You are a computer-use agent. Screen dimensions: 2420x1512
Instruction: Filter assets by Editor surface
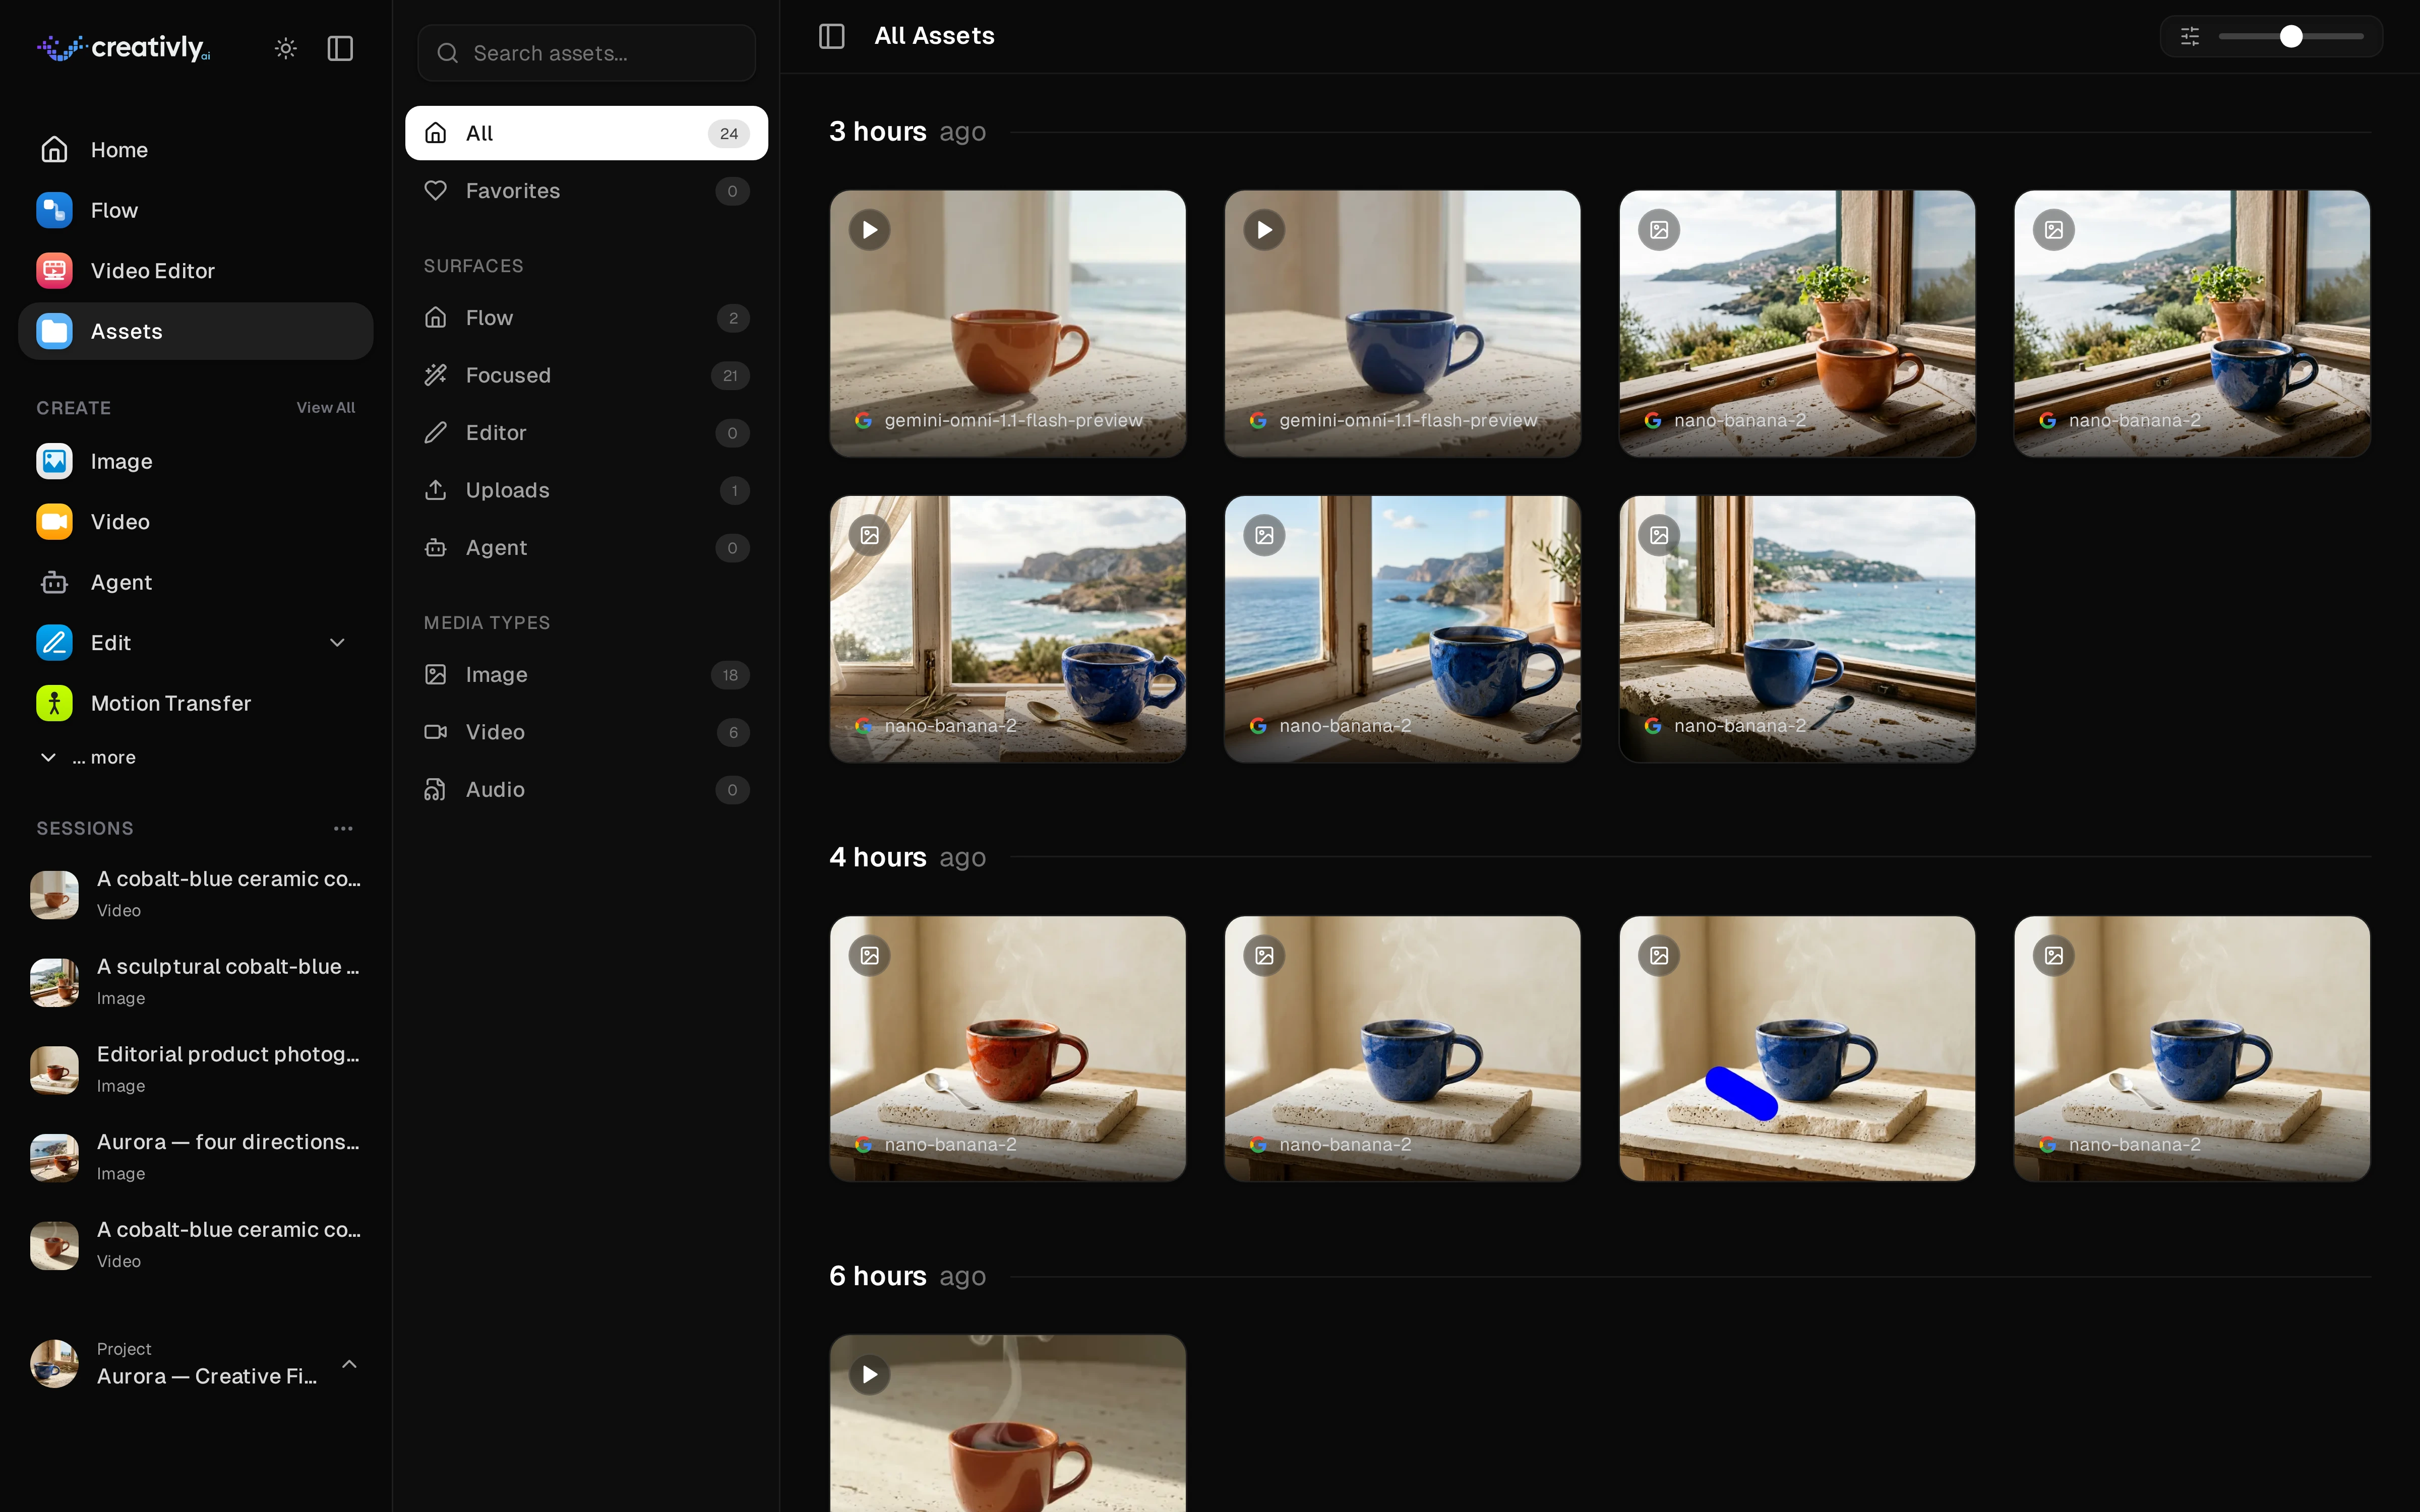587,433
